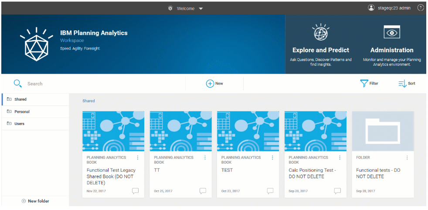Click the Welcome menu label

pyautogui.click(x=186, y=8)
